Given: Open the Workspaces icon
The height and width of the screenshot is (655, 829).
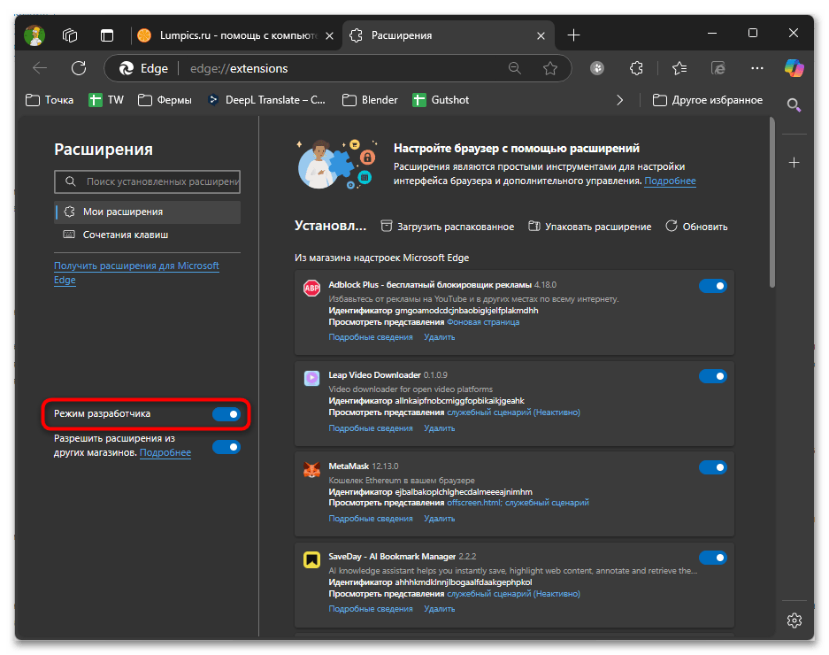Looking at the screenshot, I should tap(70, 35).
